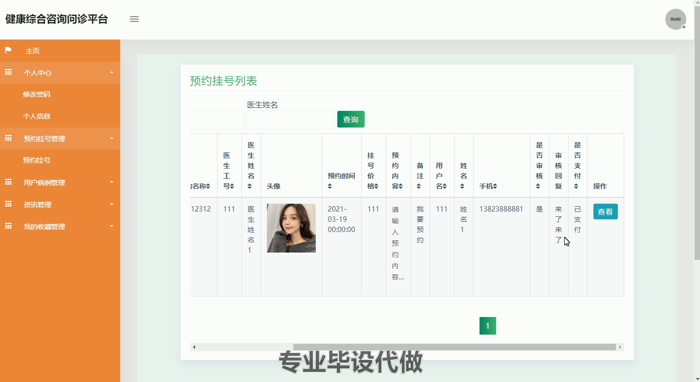This screenshot has width=700, height=382.
Task: Expand the 我的收藏管理 menu arrow
Action: (111, 226)
